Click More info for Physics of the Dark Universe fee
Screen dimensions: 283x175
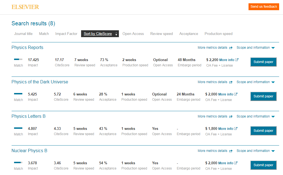(226, 94)
